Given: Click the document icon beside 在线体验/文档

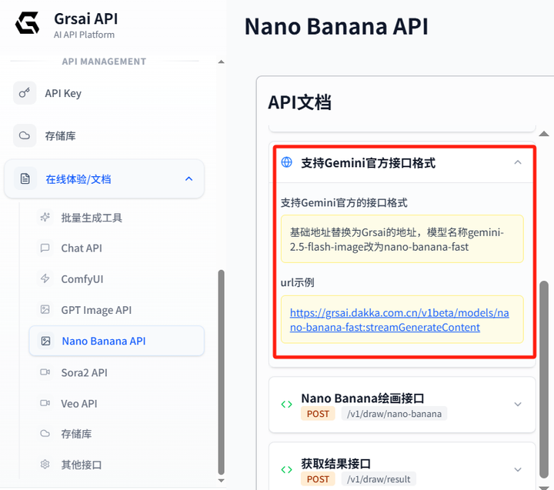Looking at the screenshot, I should coord(25,178).
